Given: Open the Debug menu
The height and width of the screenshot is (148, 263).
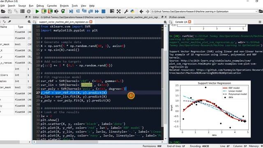Looking at the screenshot, I should click(x=40, y=6).
